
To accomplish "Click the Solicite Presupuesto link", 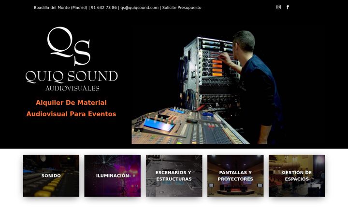I will (x=182, y=8).
